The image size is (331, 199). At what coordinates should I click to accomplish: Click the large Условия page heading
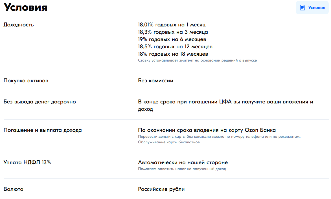pyautogui.click(x=25, y=8)
